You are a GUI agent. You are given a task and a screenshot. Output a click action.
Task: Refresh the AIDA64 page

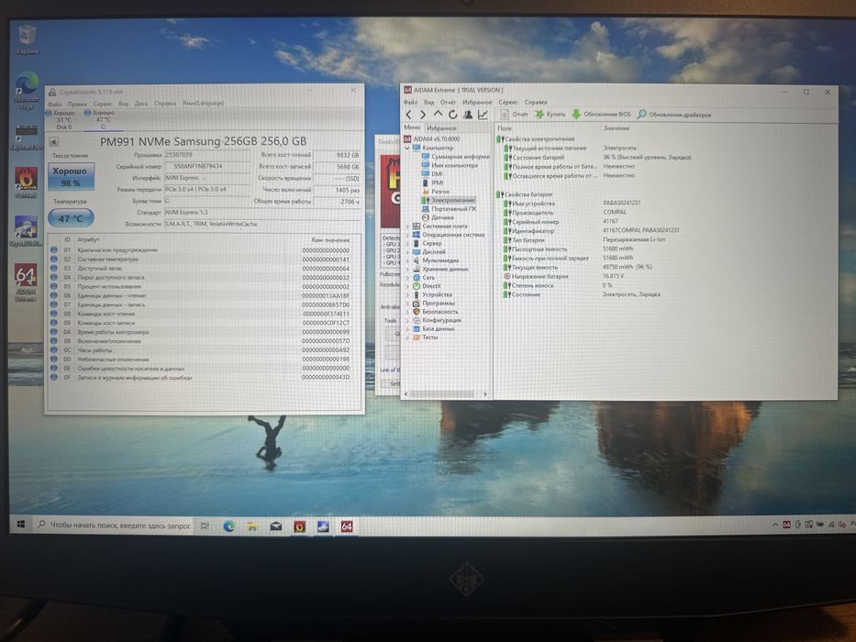pyautogui.click(x=452, y=115)
